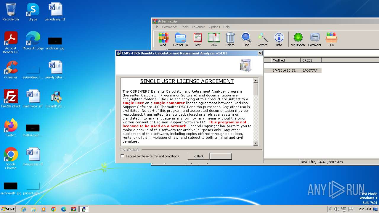Click the Add icon in WinRAR toolbar
The image size is (379, 213).
163,40
